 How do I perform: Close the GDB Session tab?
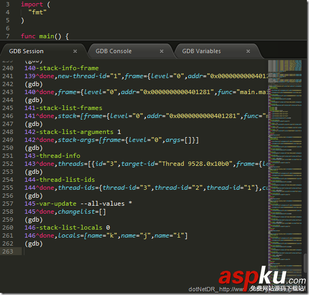(x=75, y=52)
